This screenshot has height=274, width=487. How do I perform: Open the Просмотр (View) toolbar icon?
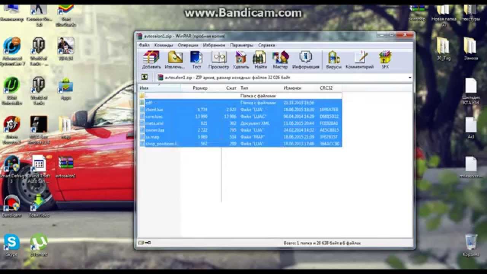219,60
